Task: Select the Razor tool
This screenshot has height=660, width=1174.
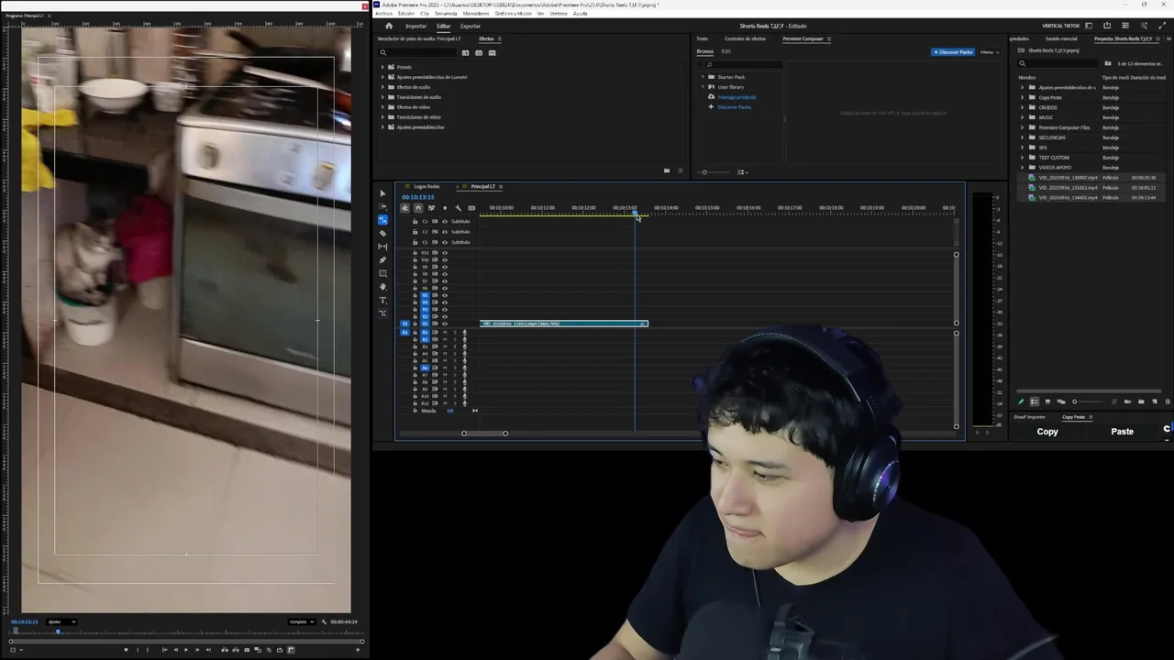Action: [x=383, y=234]
